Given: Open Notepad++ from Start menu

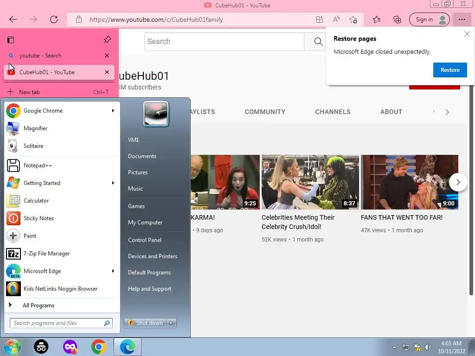Looking at the screenshot, I should pos(62,165).
